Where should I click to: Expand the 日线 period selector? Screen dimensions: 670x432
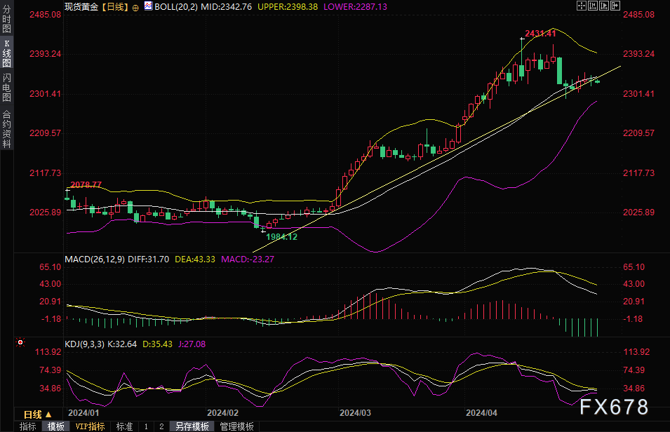click(38, 414)
